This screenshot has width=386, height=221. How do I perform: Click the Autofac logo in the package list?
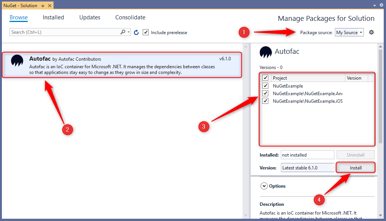tap(17, 61)
